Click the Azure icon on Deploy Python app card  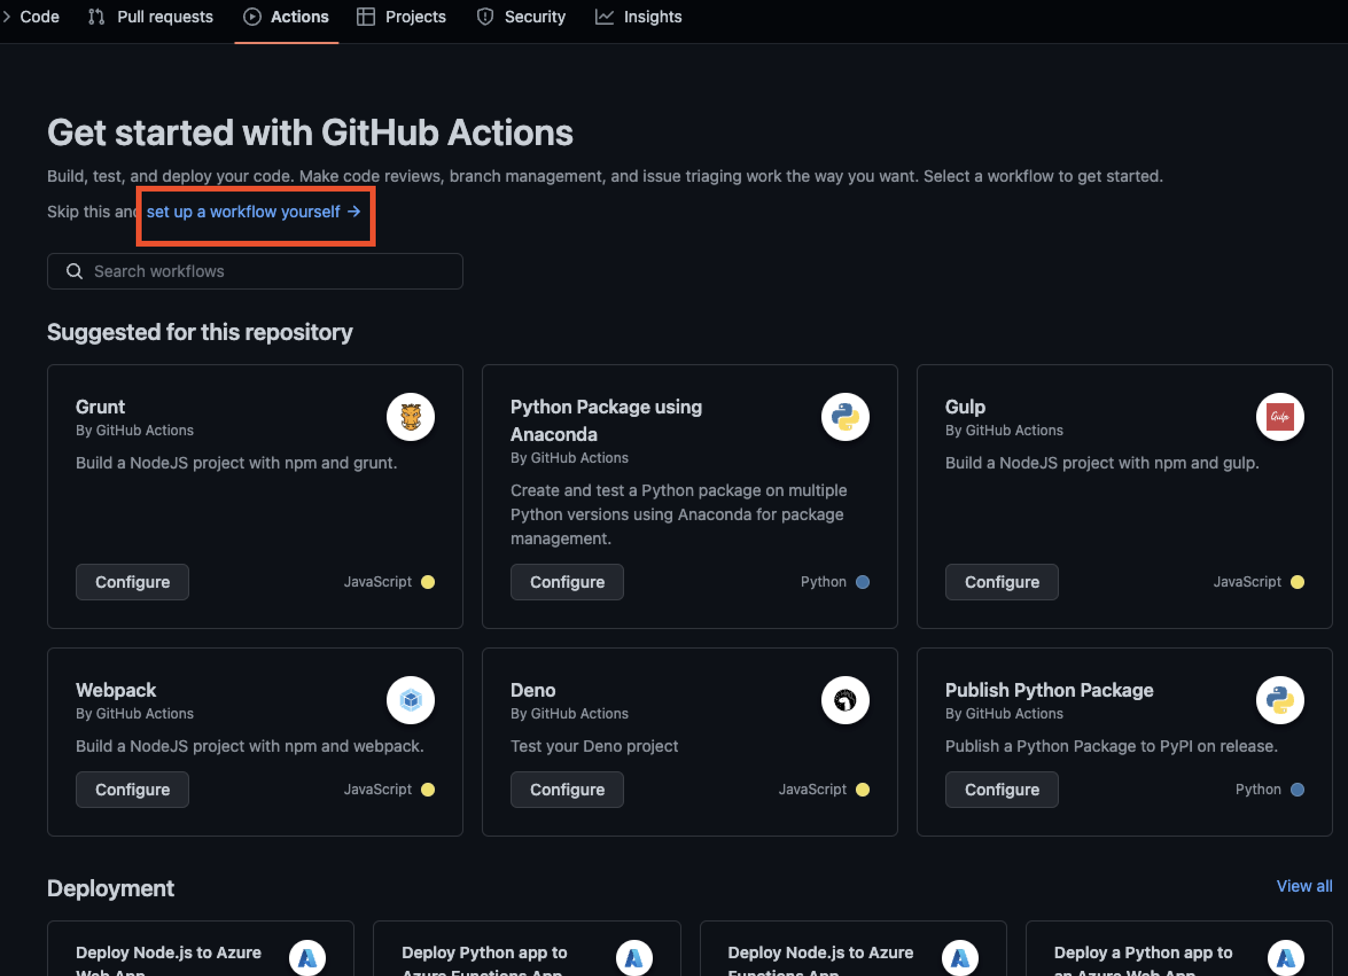tap(633, 957)
